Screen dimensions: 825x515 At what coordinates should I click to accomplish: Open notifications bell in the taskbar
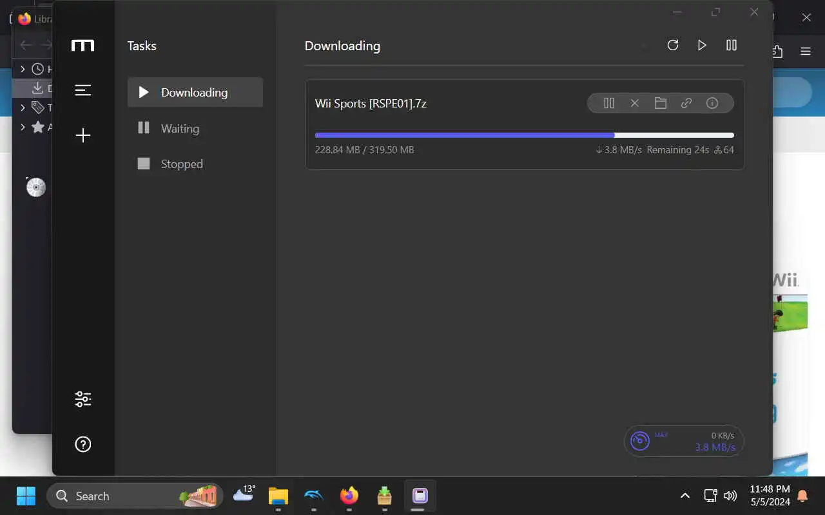pyautogui.click(x=803, y=496)
